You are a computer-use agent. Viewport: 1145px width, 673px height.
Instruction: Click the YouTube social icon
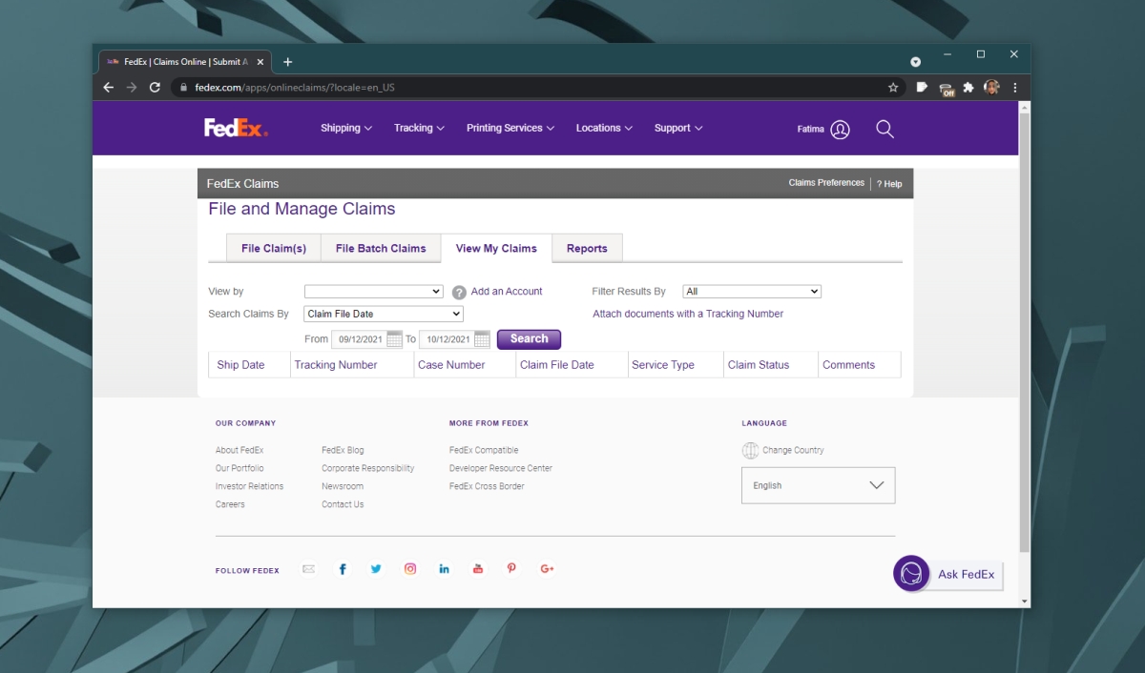pos(478,569)
